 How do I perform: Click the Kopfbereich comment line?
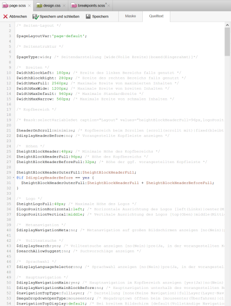pos(36,109)
